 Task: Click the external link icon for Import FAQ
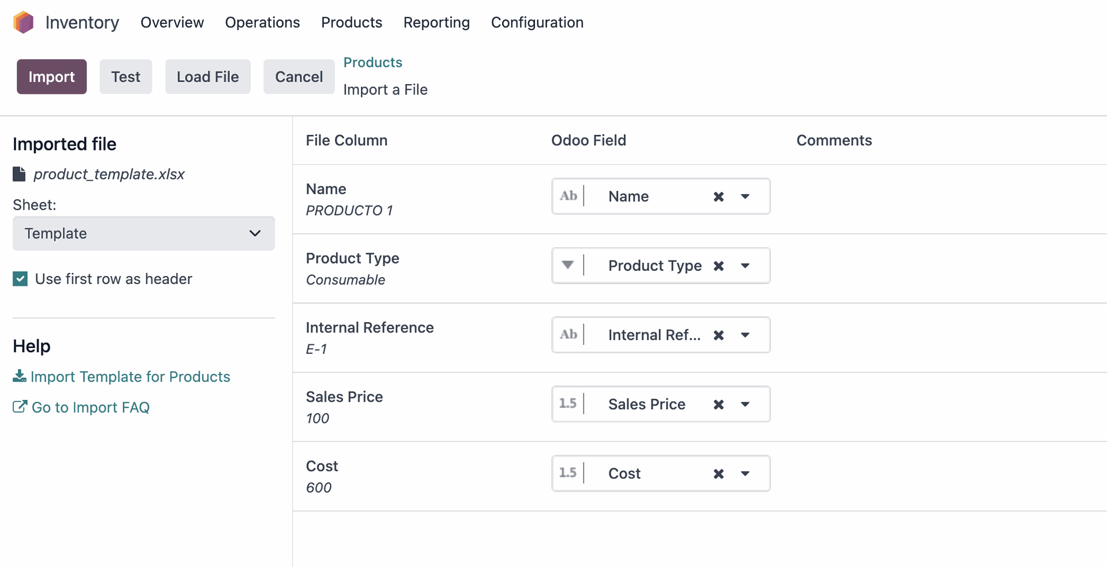tap(20, 407)
